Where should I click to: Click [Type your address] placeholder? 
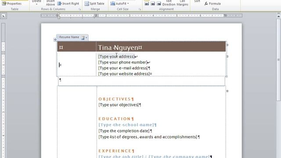(116, 57)
